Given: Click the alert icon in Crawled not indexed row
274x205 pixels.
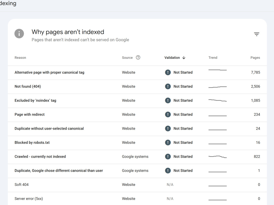Looking at the screenshot, I should pos(168,157).
